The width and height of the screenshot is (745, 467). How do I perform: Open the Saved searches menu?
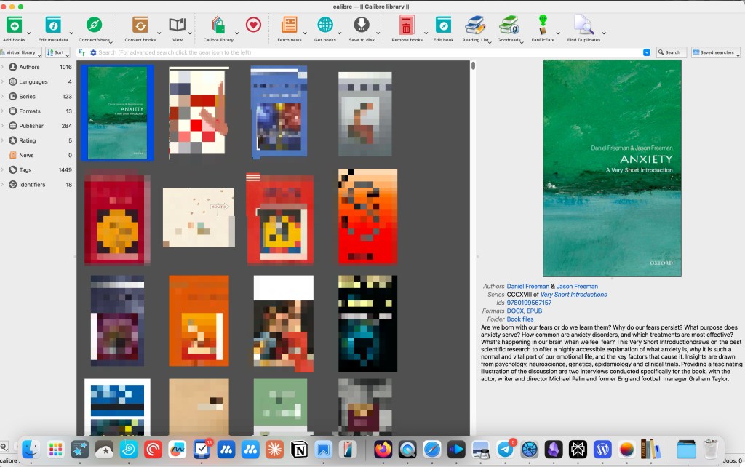pos(715,52)
